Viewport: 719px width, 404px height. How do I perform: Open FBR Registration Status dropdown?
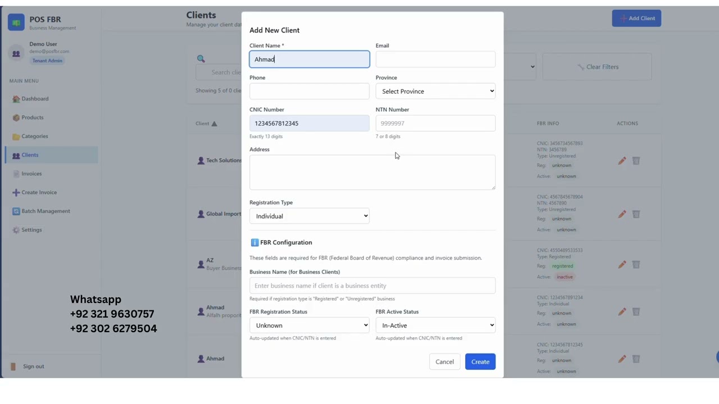point(310,325)
